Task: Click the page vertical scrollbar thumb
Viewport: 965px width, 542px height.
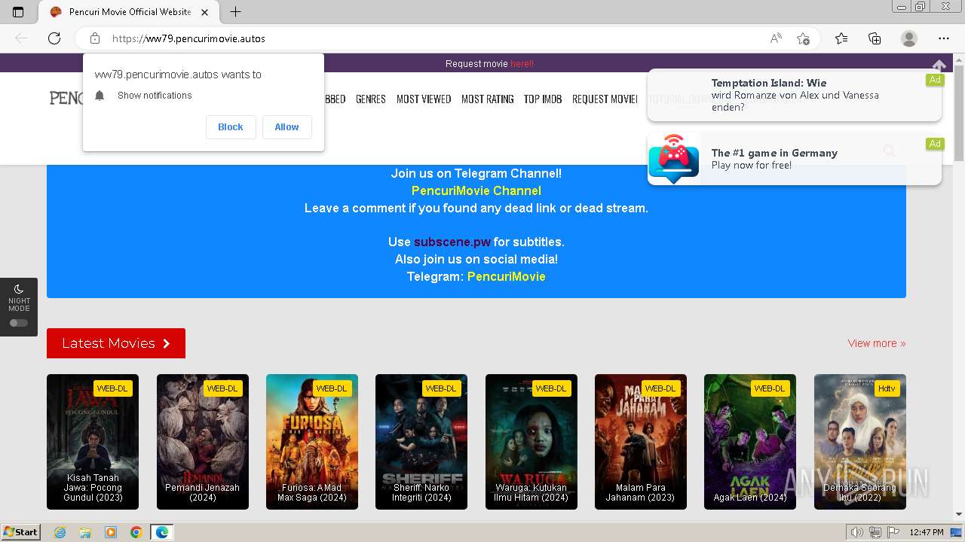Action: coord(959,113)
